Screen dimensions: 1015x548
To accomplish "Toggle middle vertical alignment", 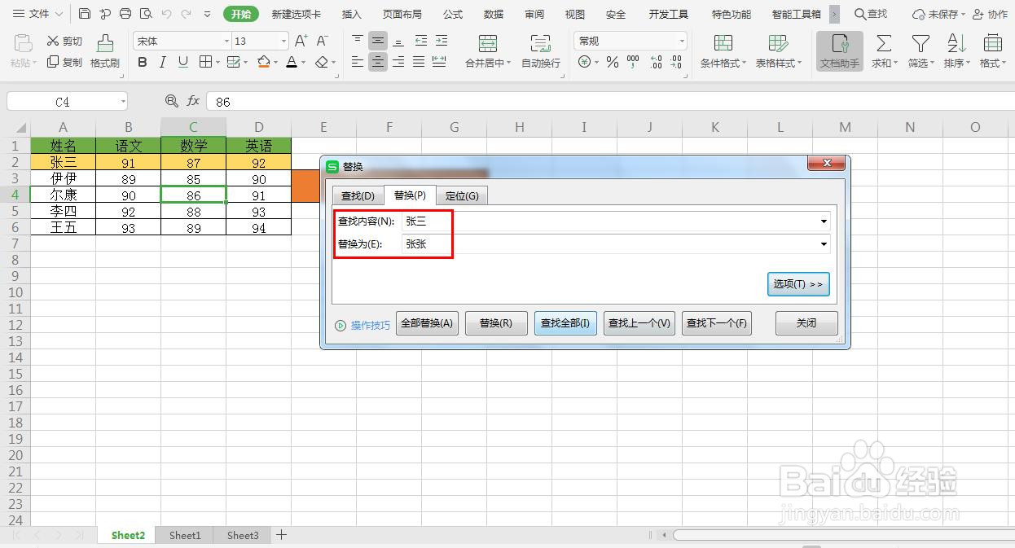I will coord(378,41).
